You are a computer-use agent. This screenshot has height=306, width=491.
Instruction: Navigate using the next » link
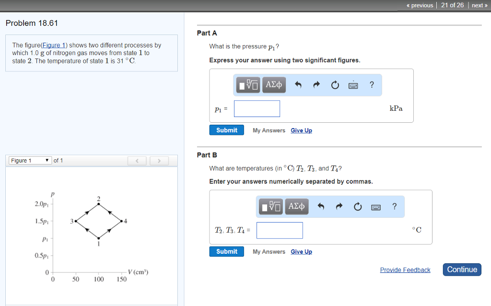(x=479, y=5)
